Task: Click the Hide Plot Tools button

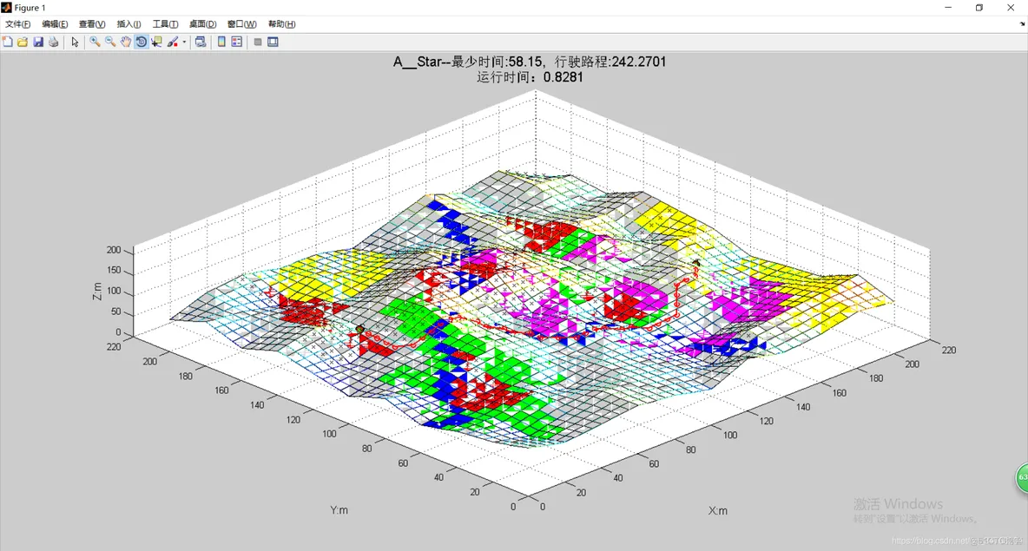Action: point(258,41)
